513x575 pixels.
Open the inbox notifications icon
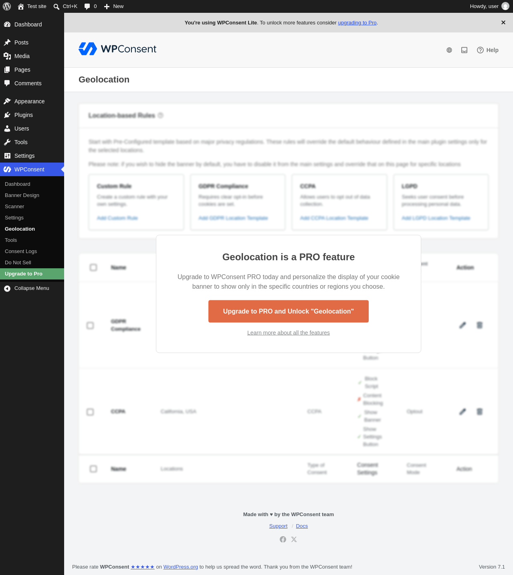pyautogui.click(x=465, y=50)
